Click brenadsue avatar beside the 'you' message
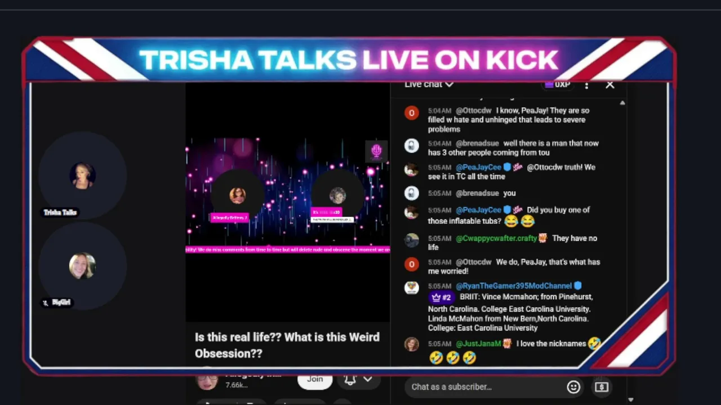 pos(412,193)
